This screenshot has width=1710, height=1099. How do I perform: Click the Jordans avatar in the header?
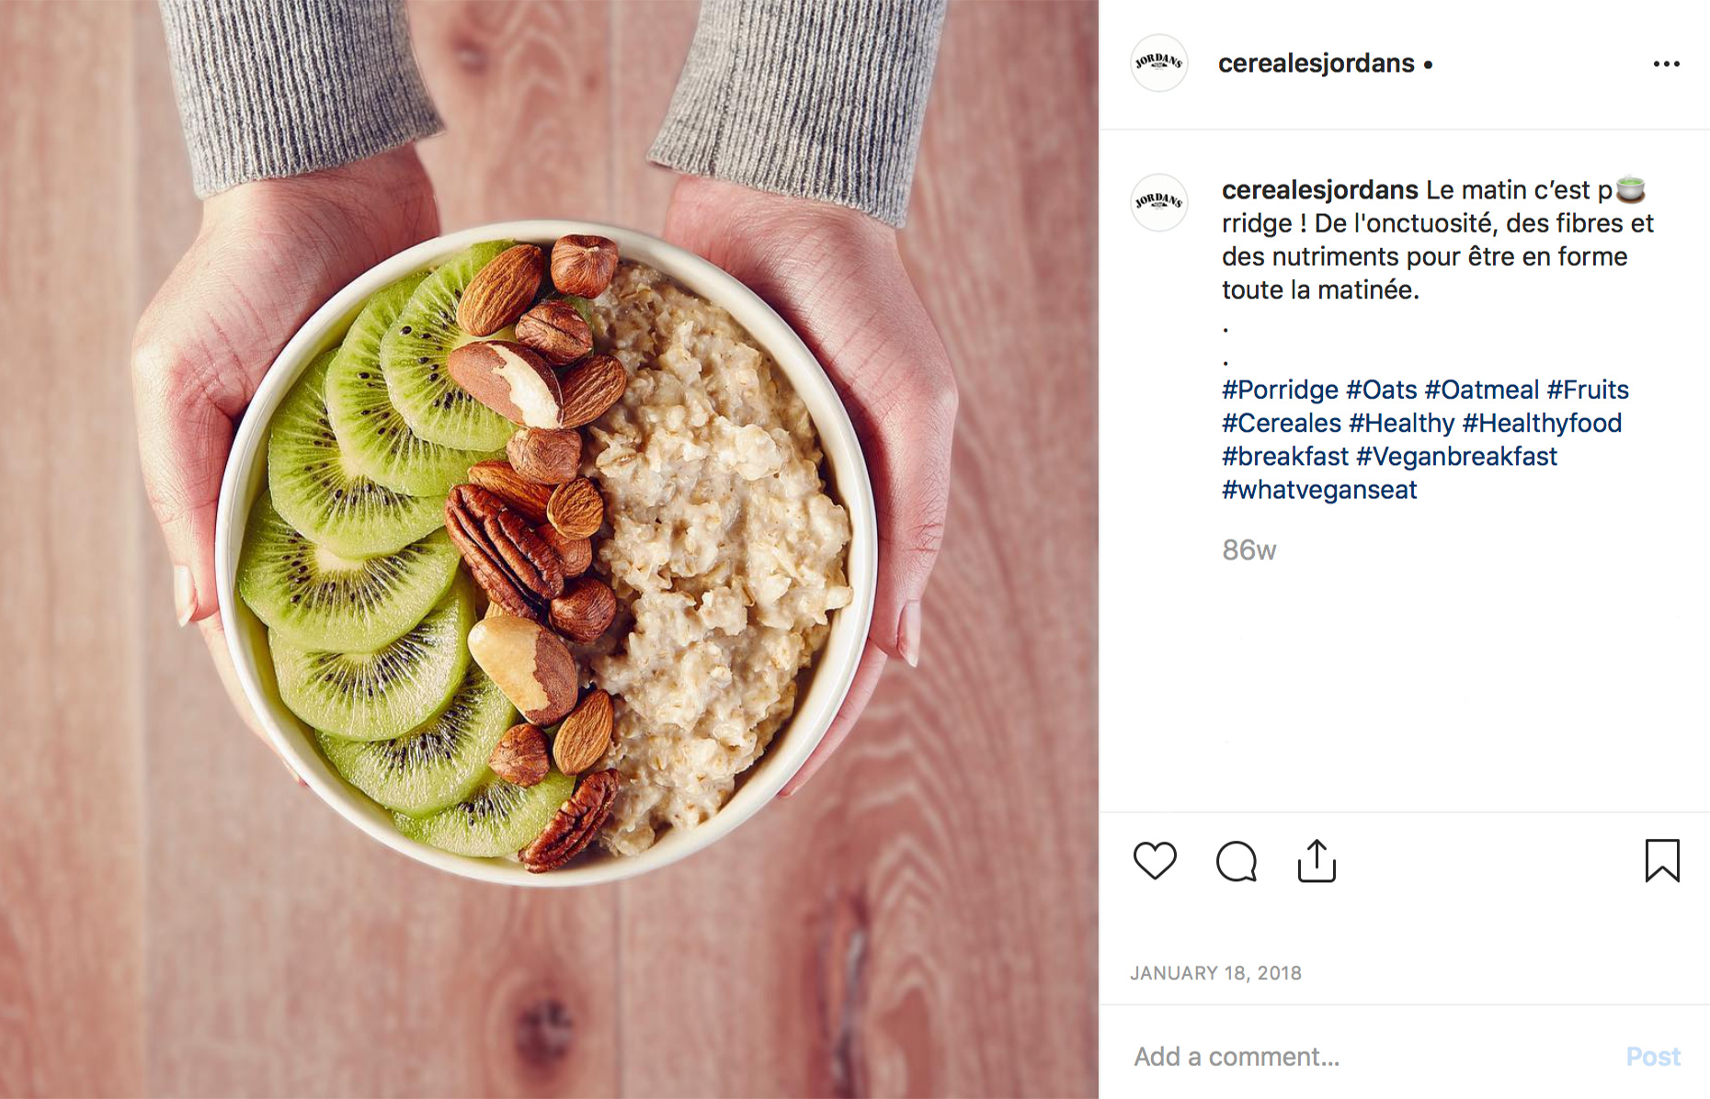tap(1158, 63)
